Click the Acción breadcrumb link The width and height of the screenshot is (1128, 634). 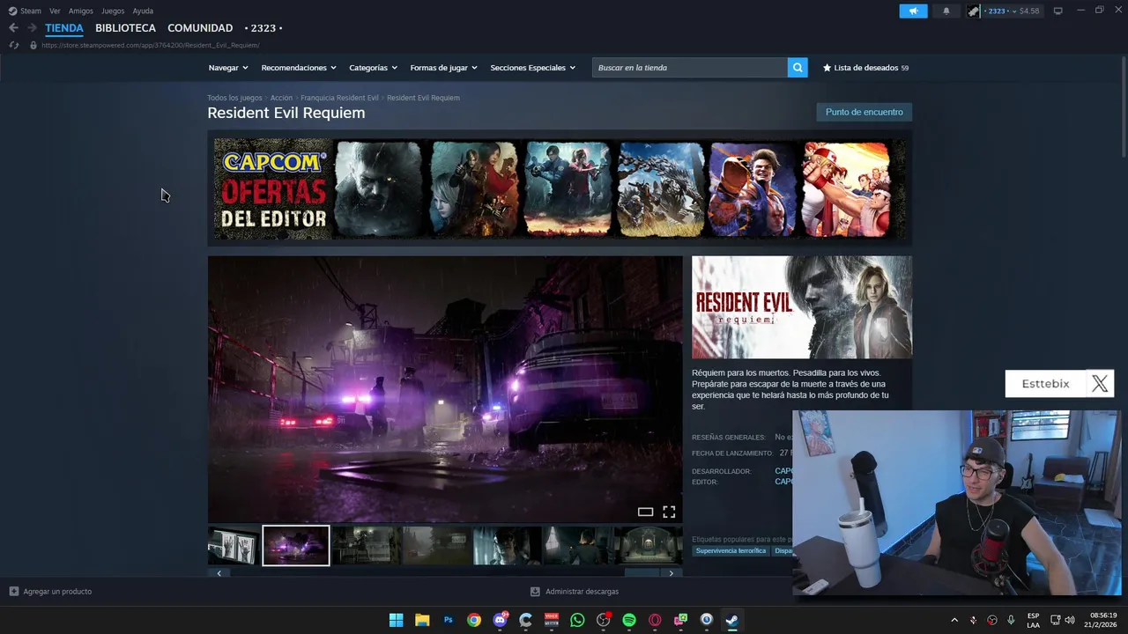[x=281, y=98]
